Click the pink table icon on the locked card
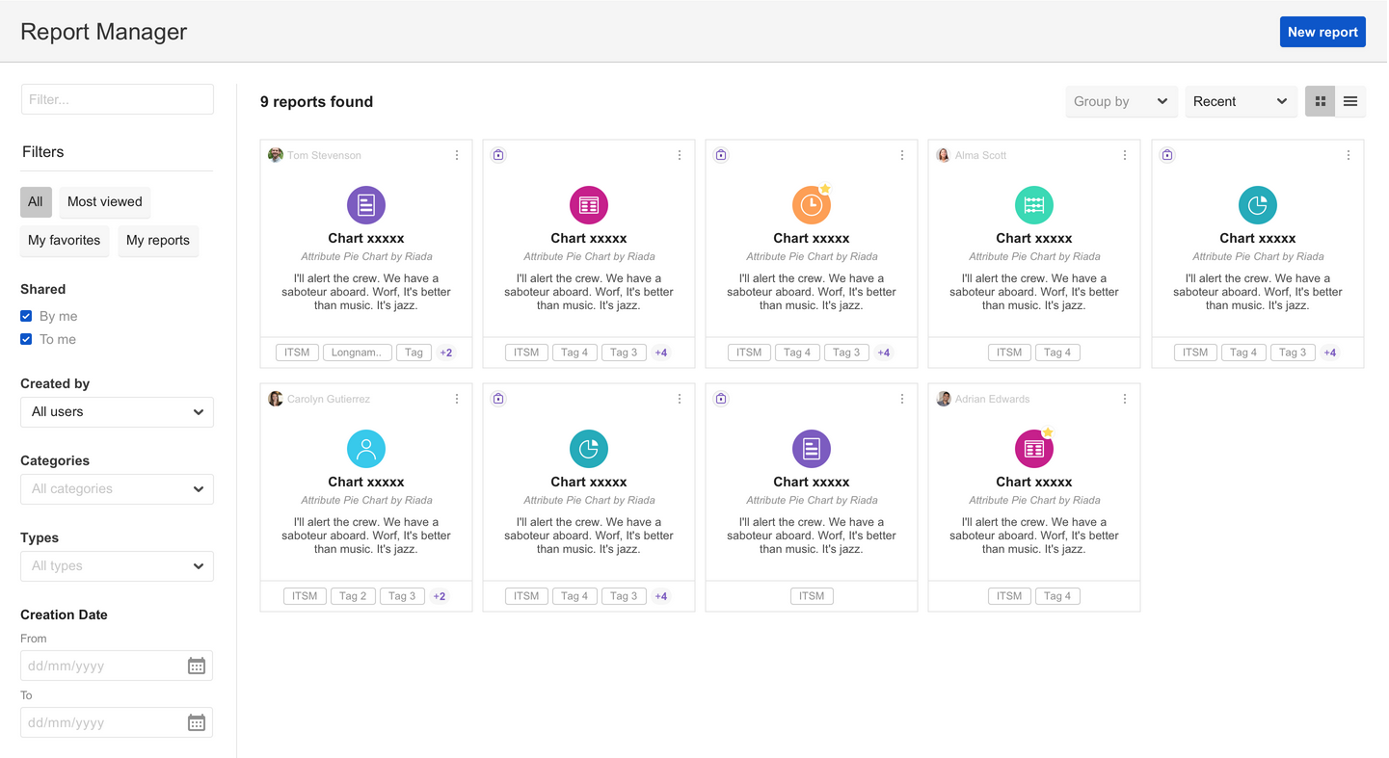Viewport: 1389px width, 758px height. [x=589, y=205]
